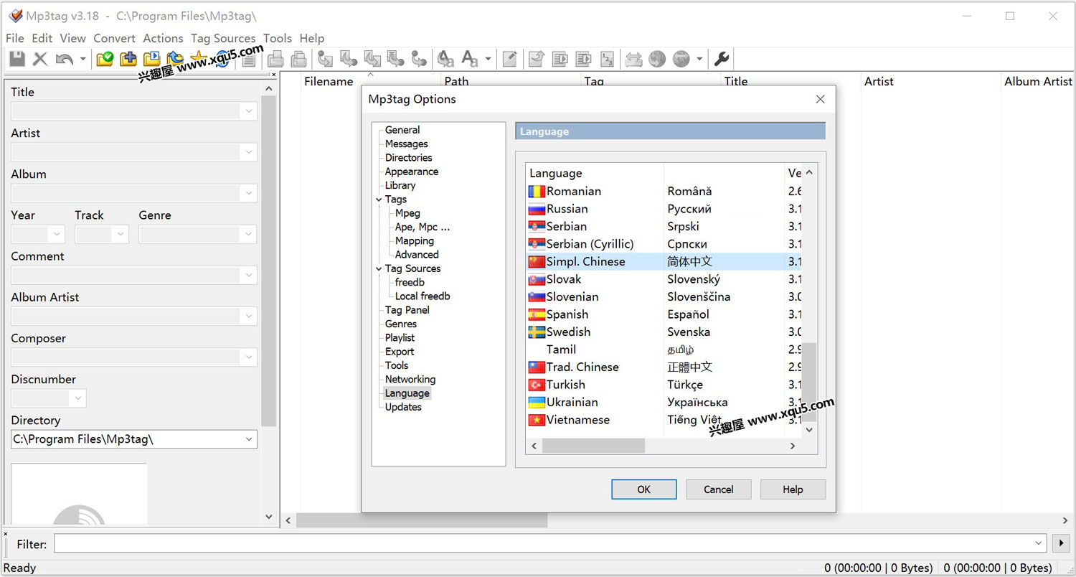This screenshot has width=1076, height=577.
Task: Click the Add directory folder icon with plus
Action: tap(128, 59)
